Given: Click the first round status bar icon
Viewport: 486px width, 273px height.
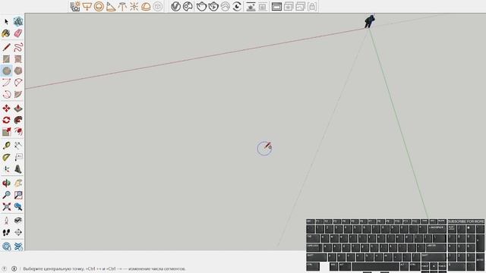Looking at the screenshot, I should 5,268.
